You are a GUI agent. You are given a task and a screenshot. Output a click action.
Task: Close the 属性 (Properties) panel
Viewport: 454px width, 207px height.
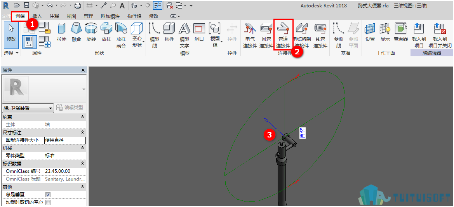pos(83,70)
